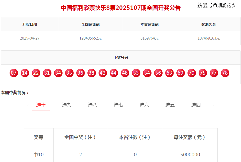Select the 选五 tab
This screenshot has width=241, height=162.
[x=170, y=105]
